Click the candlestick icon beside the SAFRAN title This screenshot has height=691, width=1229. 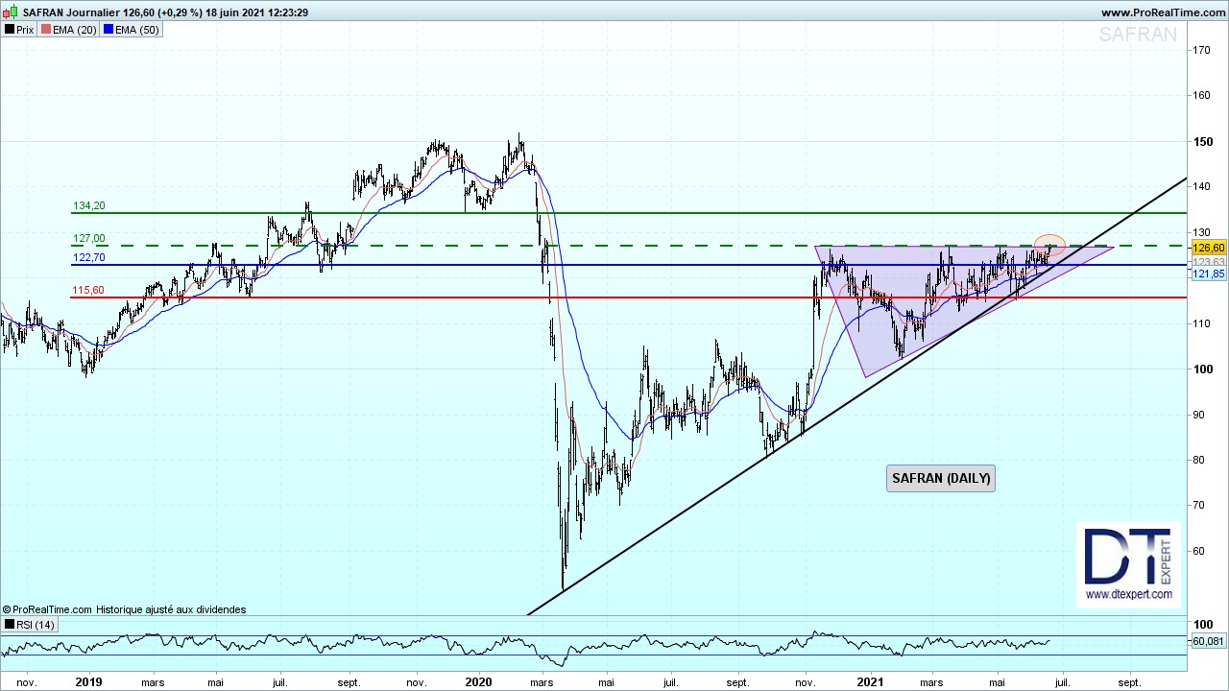(x=12, y=12)
